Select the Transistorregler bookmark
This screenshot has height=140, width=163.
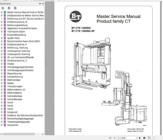pyautogui.click(x=15, y=87)
